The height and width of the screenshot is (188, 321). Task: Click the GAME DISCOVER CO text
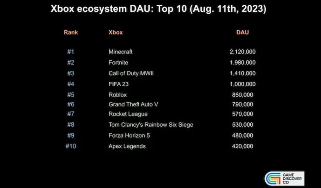tap(291, 179)
